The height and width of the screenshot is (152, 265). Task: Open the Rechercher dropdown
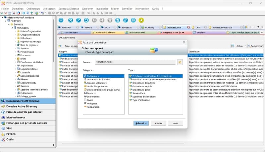click(256, 46)
